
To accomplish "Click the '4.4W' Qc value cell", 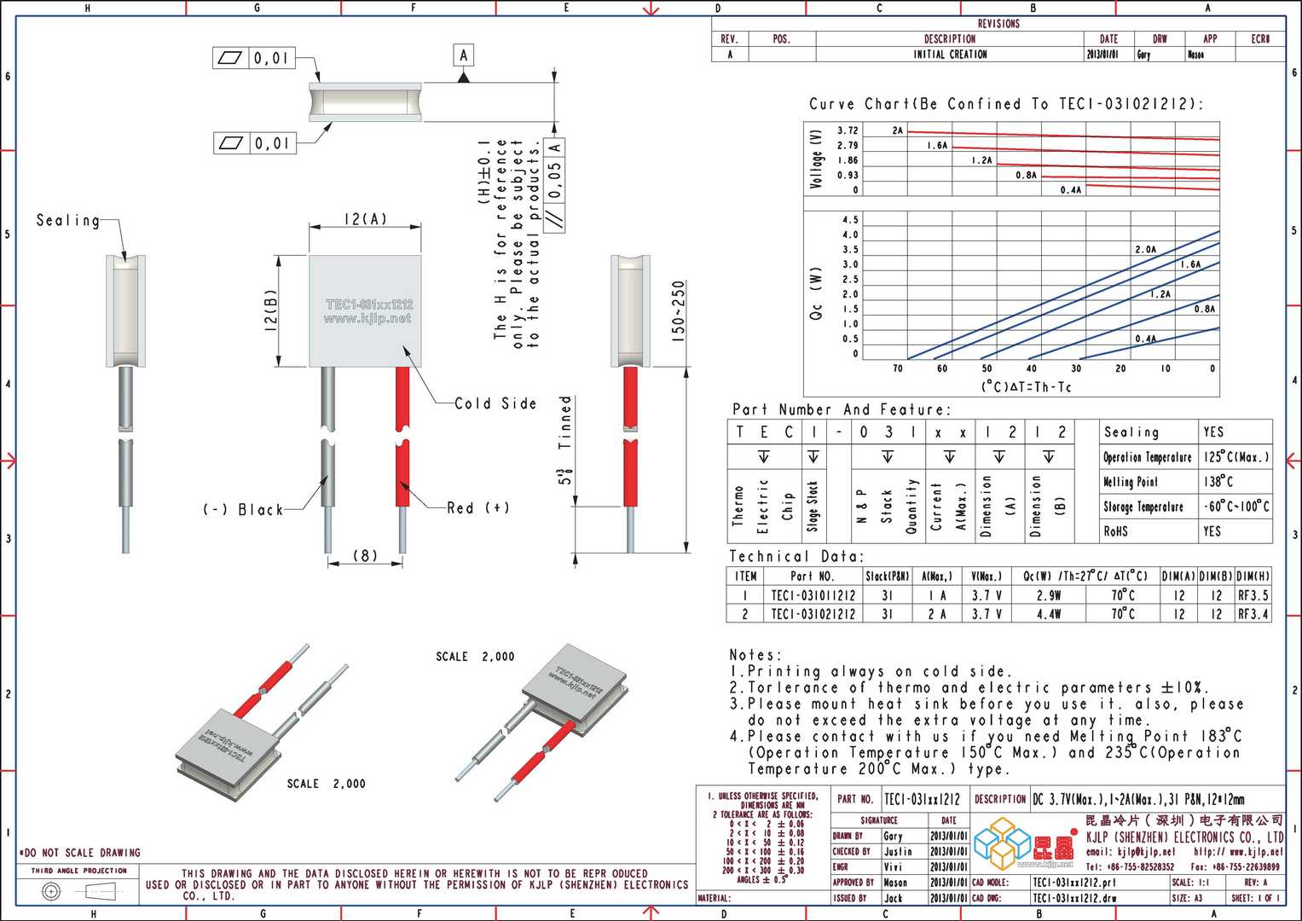I will pyautogui.click(x=1049, y=614).
